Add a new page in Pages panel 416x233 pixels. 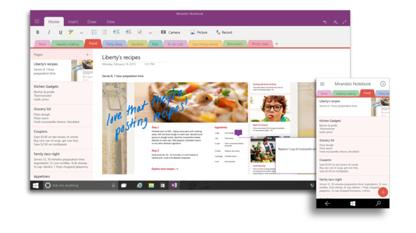point(87,54)
